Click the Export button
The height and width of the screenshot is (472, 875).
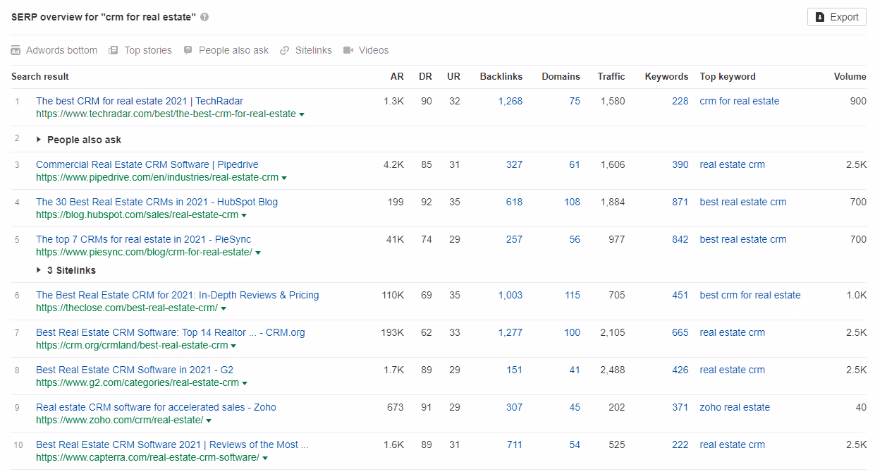(836, 17)
